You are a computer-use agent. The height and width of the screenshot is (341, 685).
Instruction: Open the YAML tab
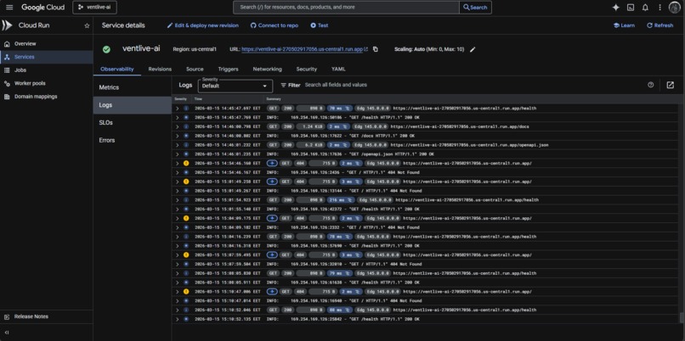(338, 69)
